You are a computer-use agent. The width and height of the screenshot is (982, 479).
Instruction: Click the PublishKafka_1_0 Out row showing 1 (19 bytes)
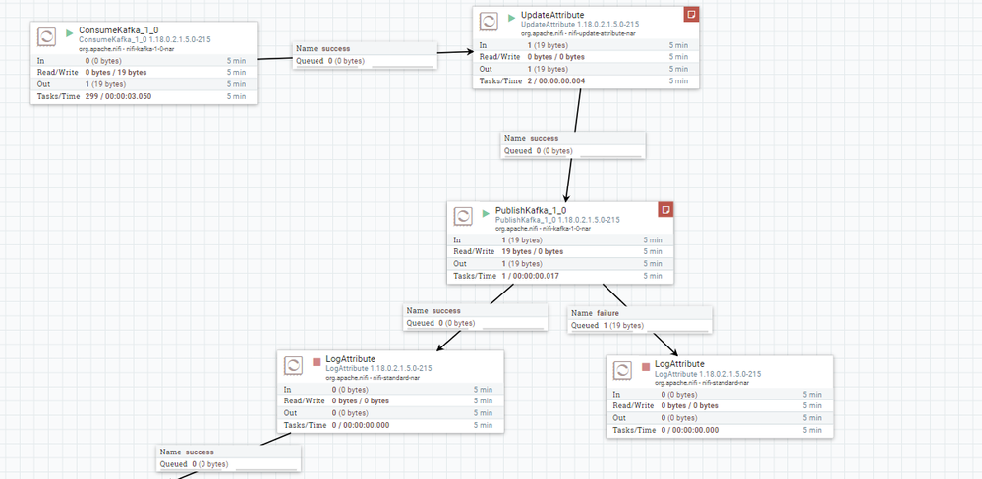coord(560,264)
